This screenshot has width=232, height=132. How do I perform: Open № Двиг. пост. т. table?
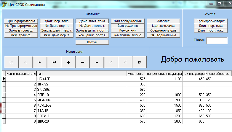[x=92, y=26]
